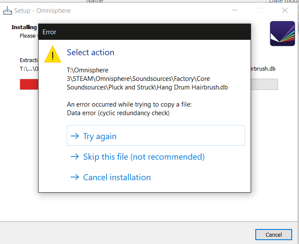This screenshot has width=299, height=244.
Task: Click the black Error dialog title bar
Action: (x=144, y=32)
